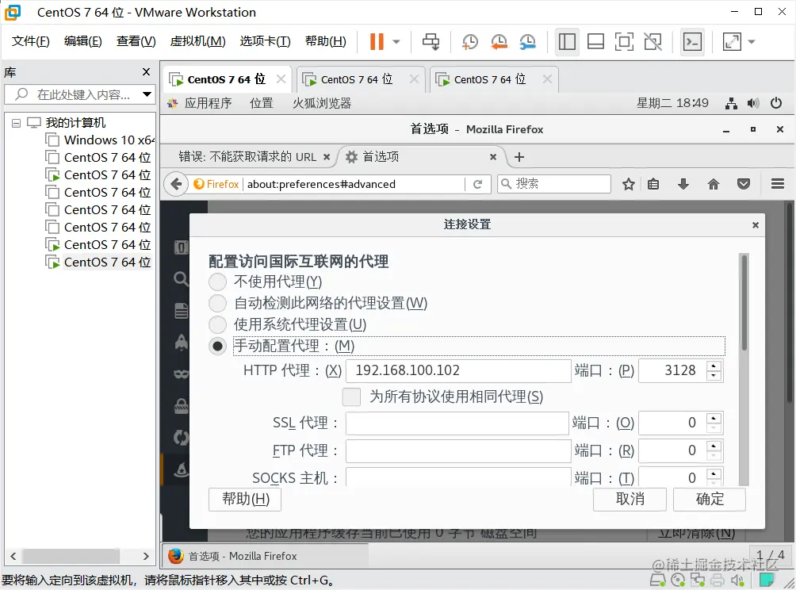Click the HTTP 代理 address field
The height and width of the screenshot is (590, 796).
click(x=458, y=370)
